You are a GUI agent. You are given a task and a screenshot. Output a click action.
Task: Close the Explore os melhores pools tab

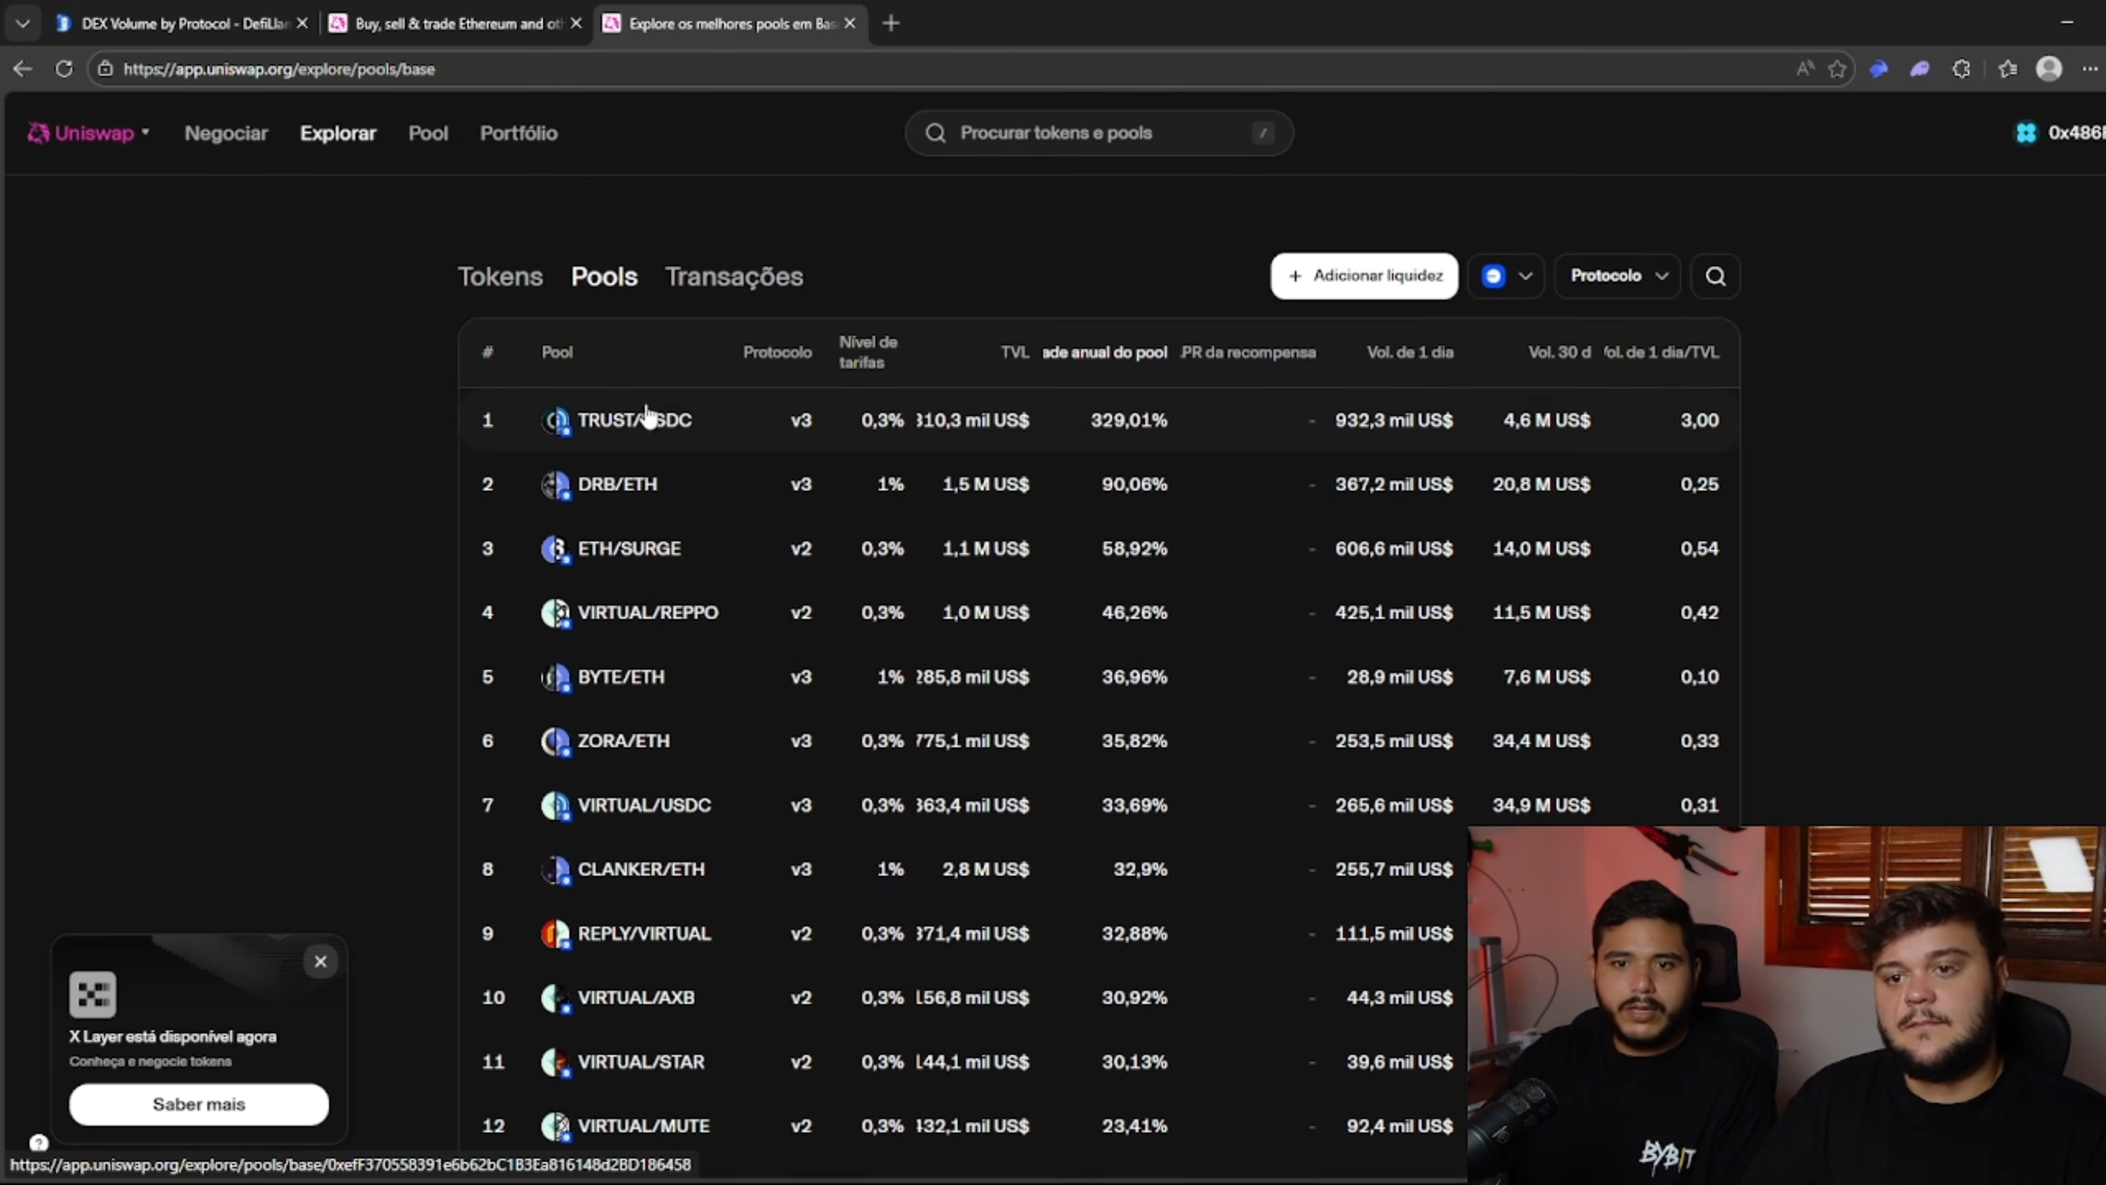point(850,23)
